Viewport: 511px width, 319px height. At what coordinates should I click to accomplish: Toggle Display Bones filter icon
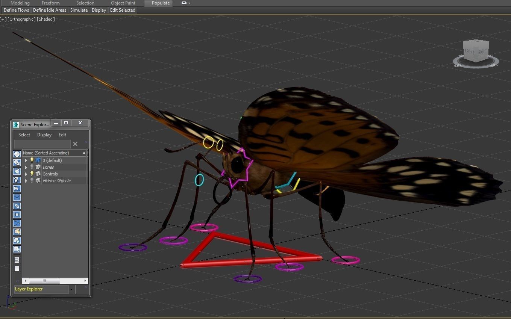[17, 223]
